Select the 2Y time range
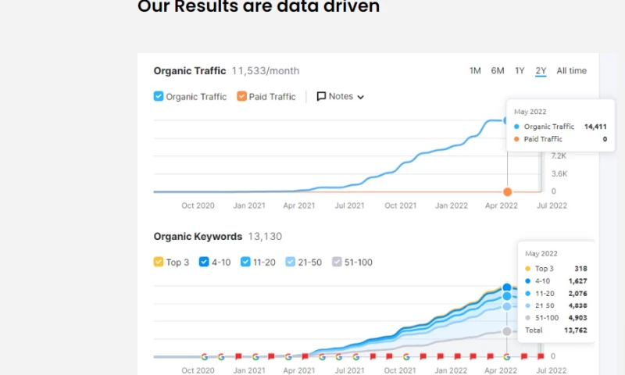The image size is (625, 375). [x=541, y=71]
